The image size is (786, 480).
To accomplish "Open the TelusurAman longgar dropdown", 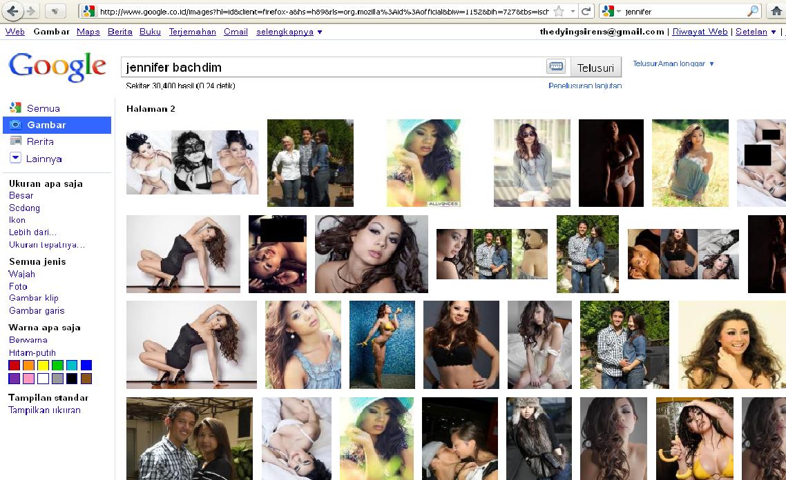I will pos(673,63).
